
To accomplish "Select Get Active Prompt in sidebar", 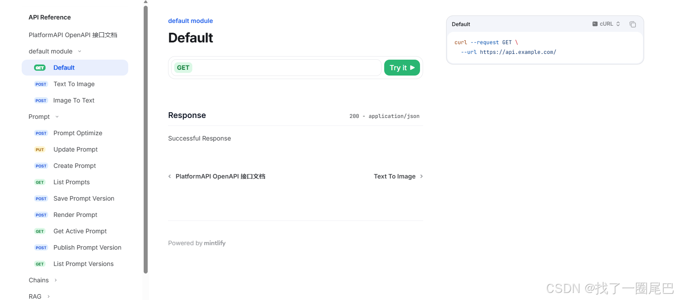I will coord(80,231).
